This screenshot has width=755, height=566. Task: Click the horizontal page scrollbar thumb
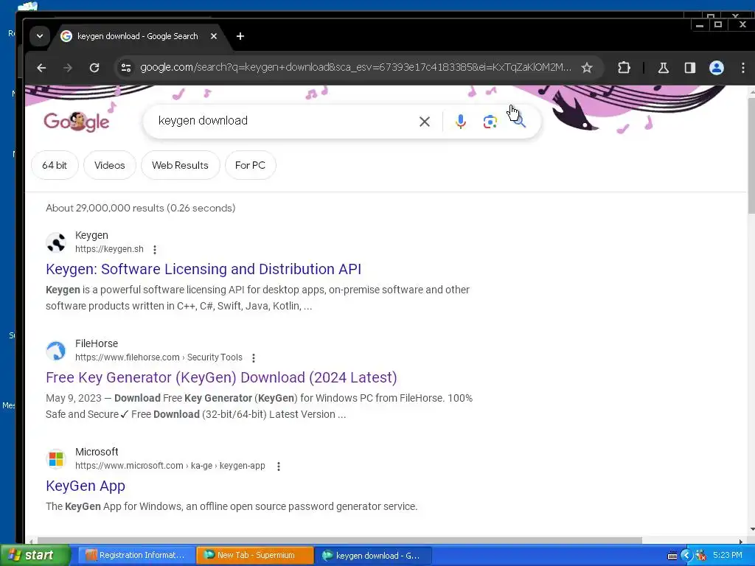[339, 540]
